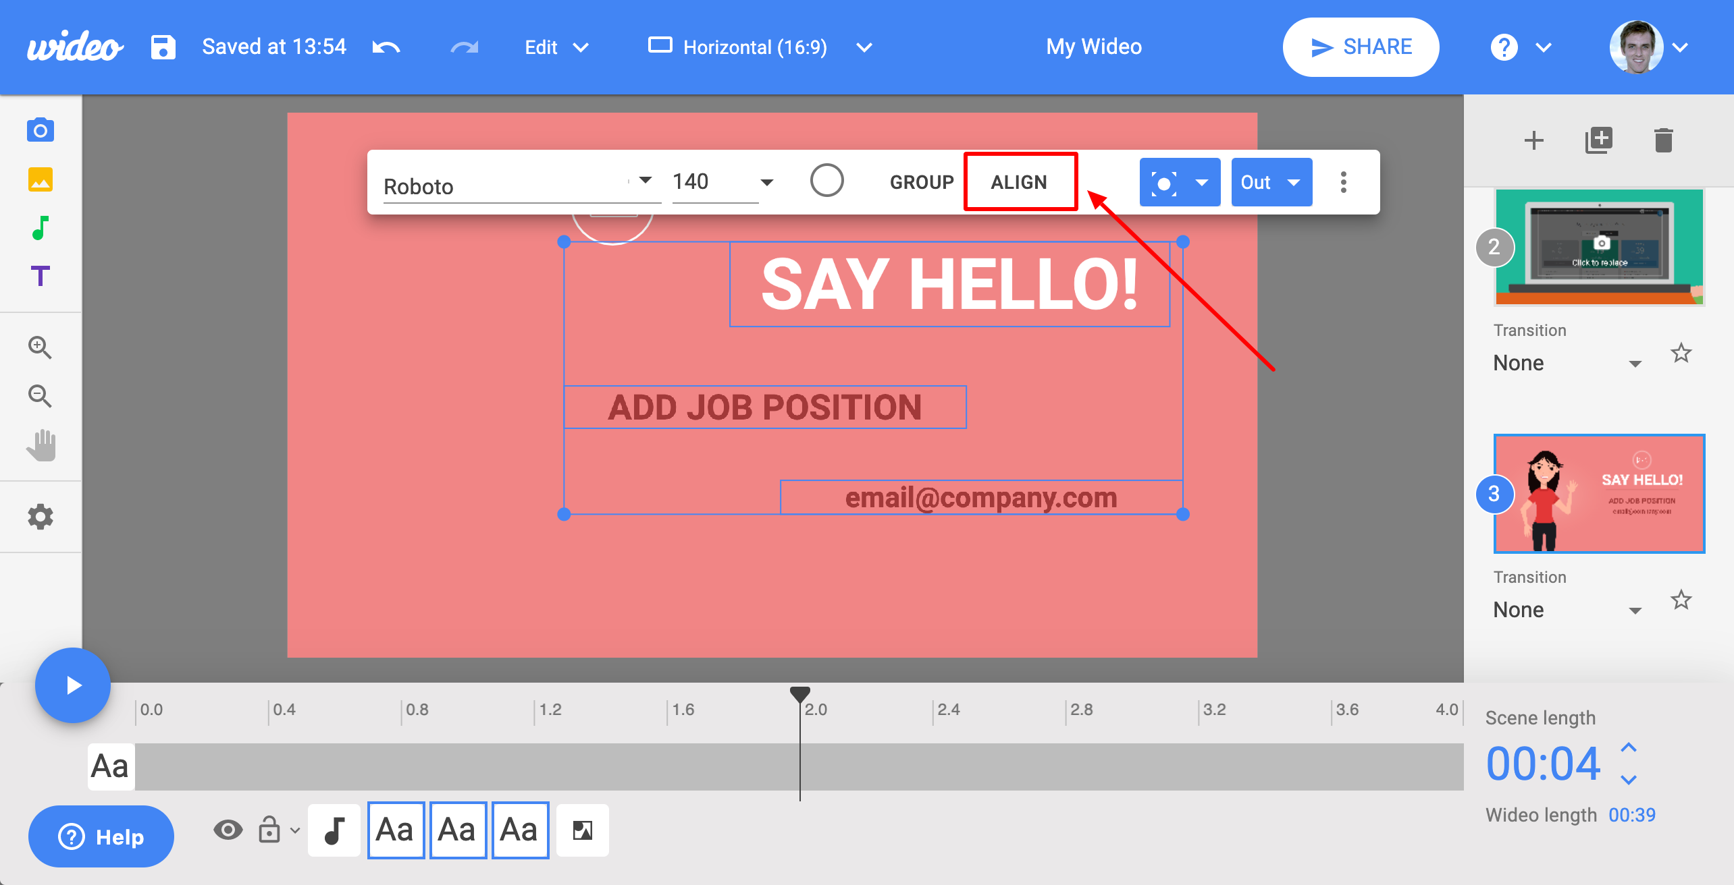Duplicate scene using the copy-plus icon
The width and height of the screenshot is (1734, 885).
[1598, 140]
